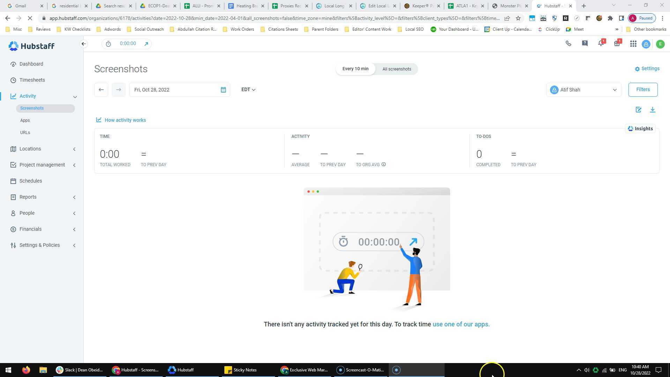Open the EDT timezone dropdown
Screen dimensions: 670x377
248,90
